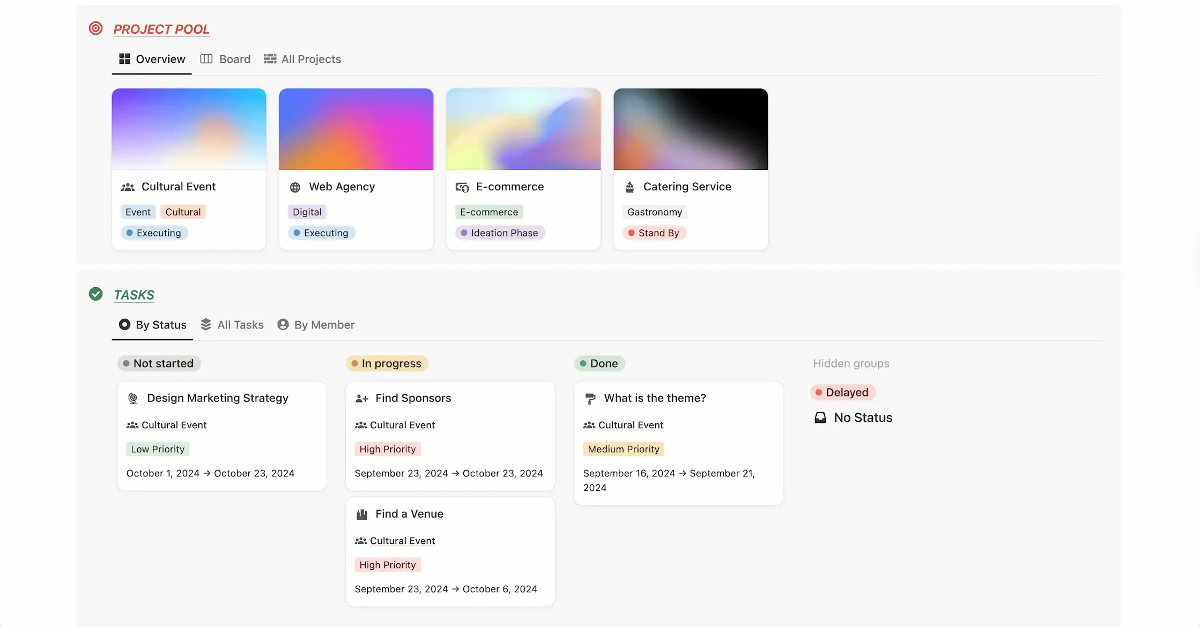Click the E-commerce card's shop icon
This screenshot has width=1200, height=627.
[x=462, y=187]
